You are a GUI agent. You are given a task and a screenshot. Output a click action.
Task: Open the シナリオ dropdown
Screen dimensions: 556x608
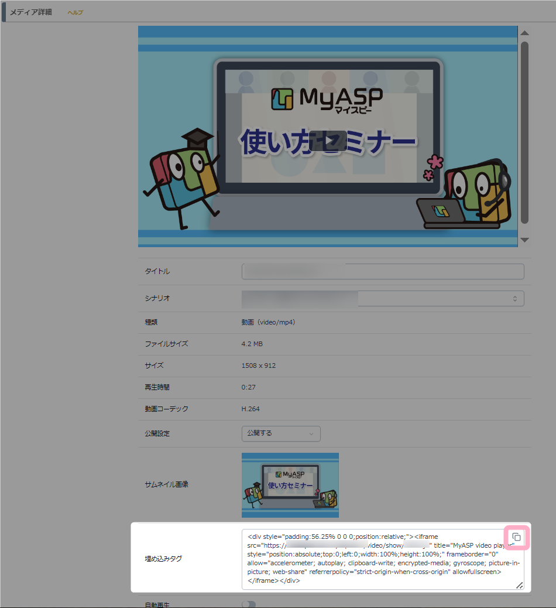383,299
